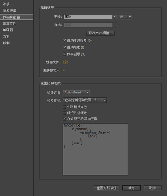Toggle the 代码提示 (H) checkbox
The width and height of the screenshot is (167, 196).
click(x=64, y=54)
